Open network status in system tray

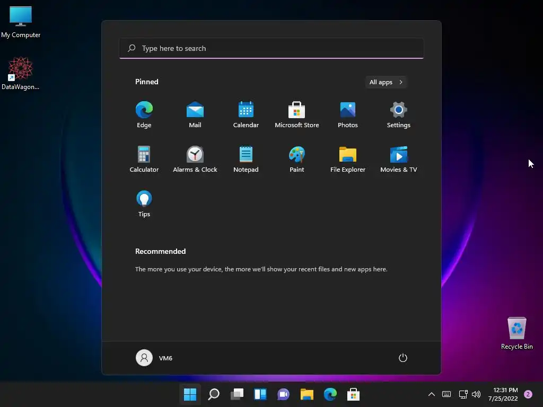coord(463,394)
